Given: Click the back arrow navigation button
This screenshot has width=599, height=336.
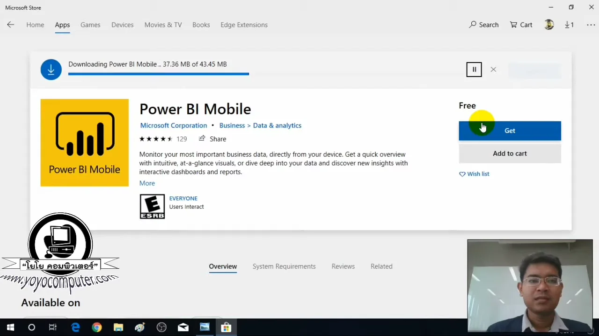Looking at the screenshot, I should pos(10,25).
